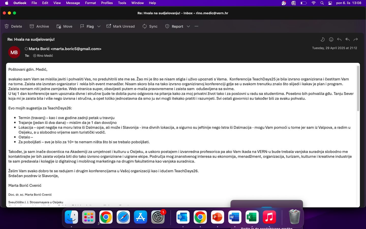Click the bullet starting 'Za poboljšati'
The height and width of the screenshot is (229, 366).
[84, 142]
